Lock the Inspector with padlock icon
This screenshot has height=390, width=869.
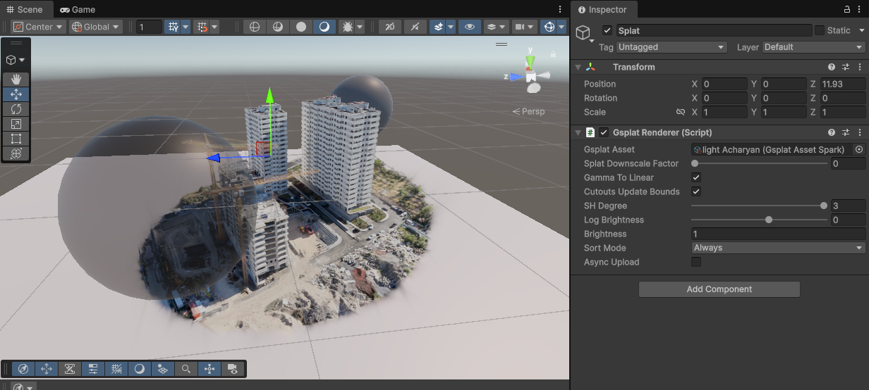pos(847,9)
